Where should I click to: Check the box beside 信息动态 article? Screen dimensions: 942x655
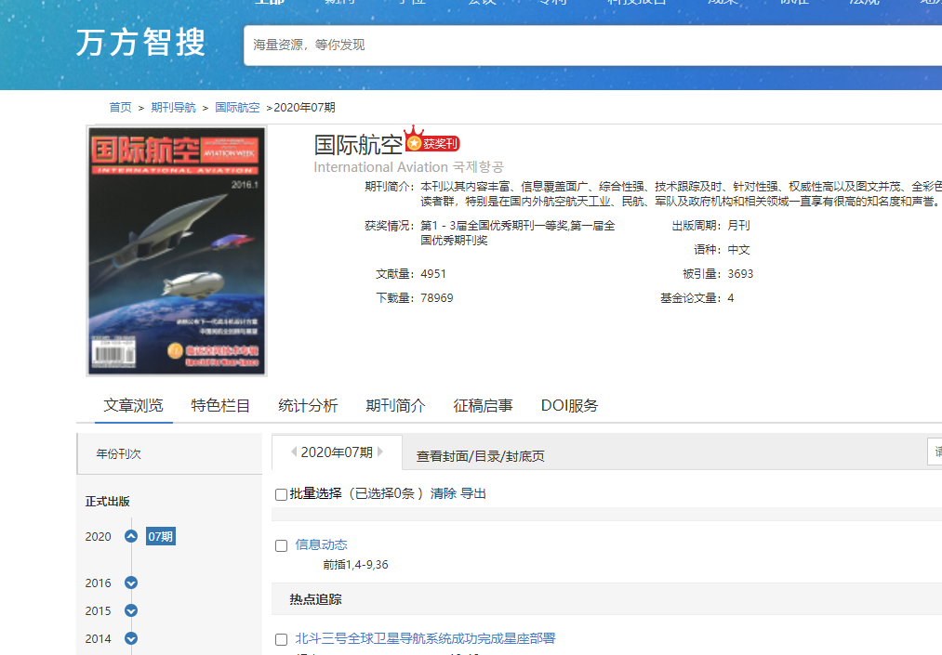[281, 545]
